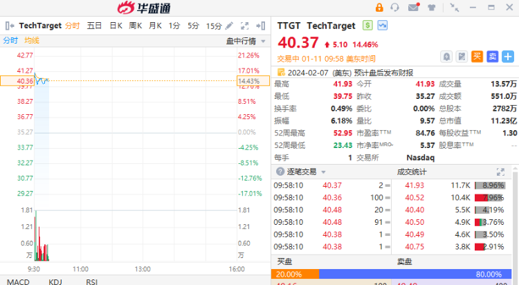Click the earnings notice 预计盘后发布财报
The height and width of the screenshot is (285, 519).
pos(383,73)
